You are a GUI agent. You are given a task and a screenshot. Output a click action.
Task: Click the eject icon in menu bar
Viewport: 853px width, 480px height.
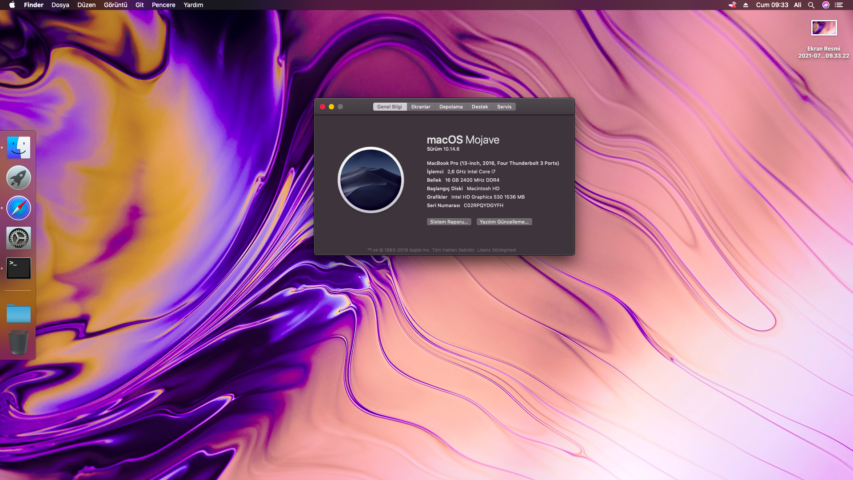(x=746, y=5)
